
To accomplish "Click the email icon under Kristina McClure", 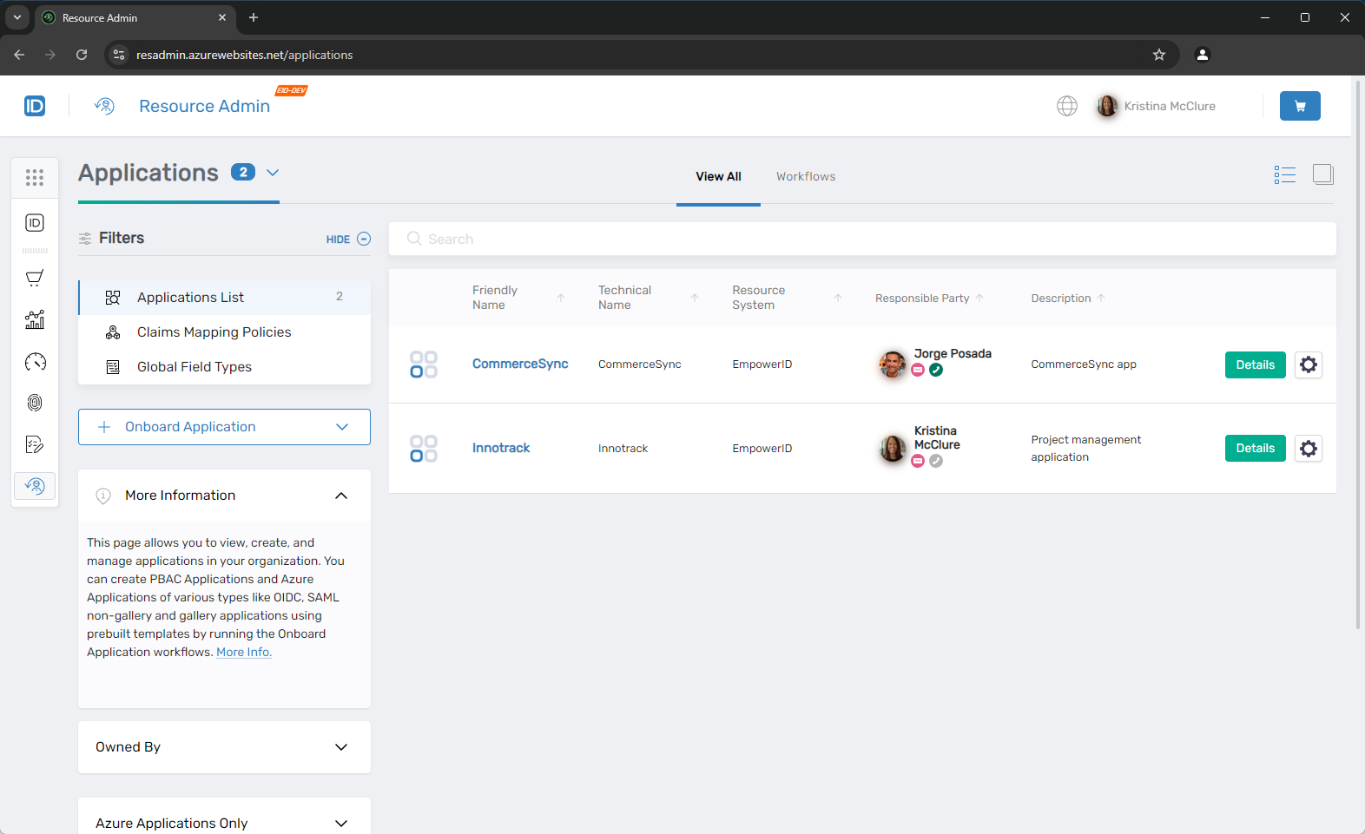I will (x=918, y=462).
